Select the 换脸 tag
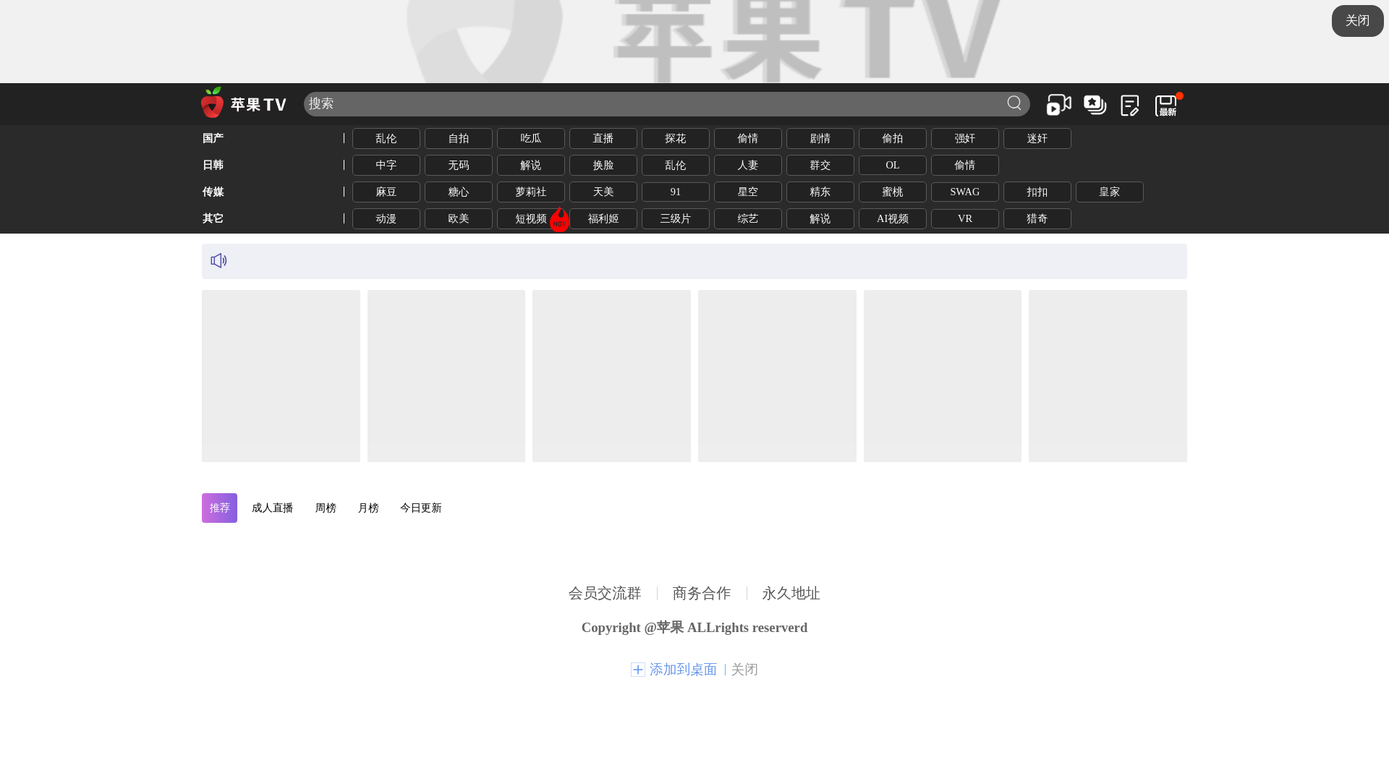This screenshot has width=1389, height=781. tap(603, 166)
